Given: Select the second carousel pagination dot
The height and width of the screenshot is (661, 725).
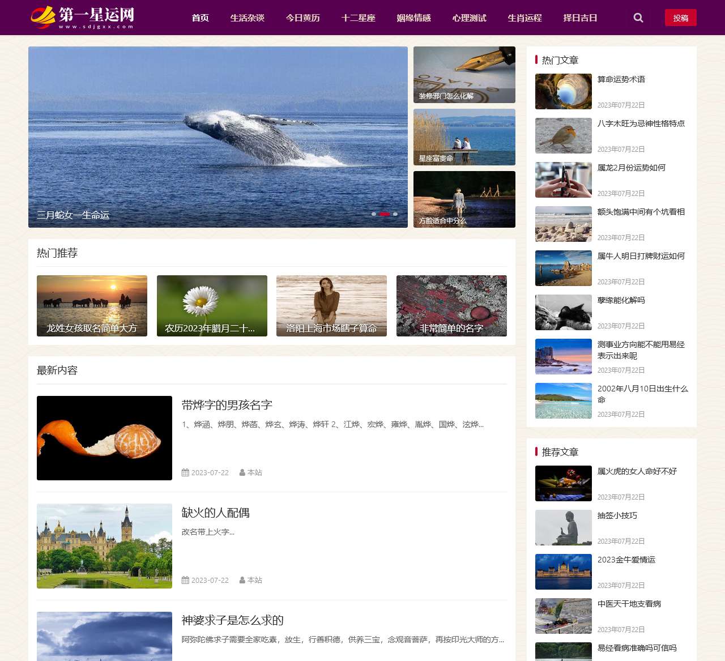Looking at the screenshot, I should 386,214.
